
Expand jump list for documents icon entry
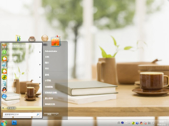[x=40, y=83]
